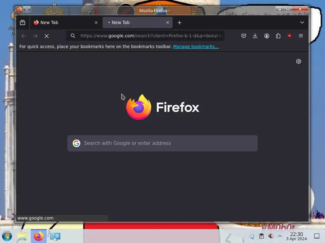Image resolution: width=325 pixels, height=243 pixels.
Task: Close the first New Tab
Action: pos(96,22)
